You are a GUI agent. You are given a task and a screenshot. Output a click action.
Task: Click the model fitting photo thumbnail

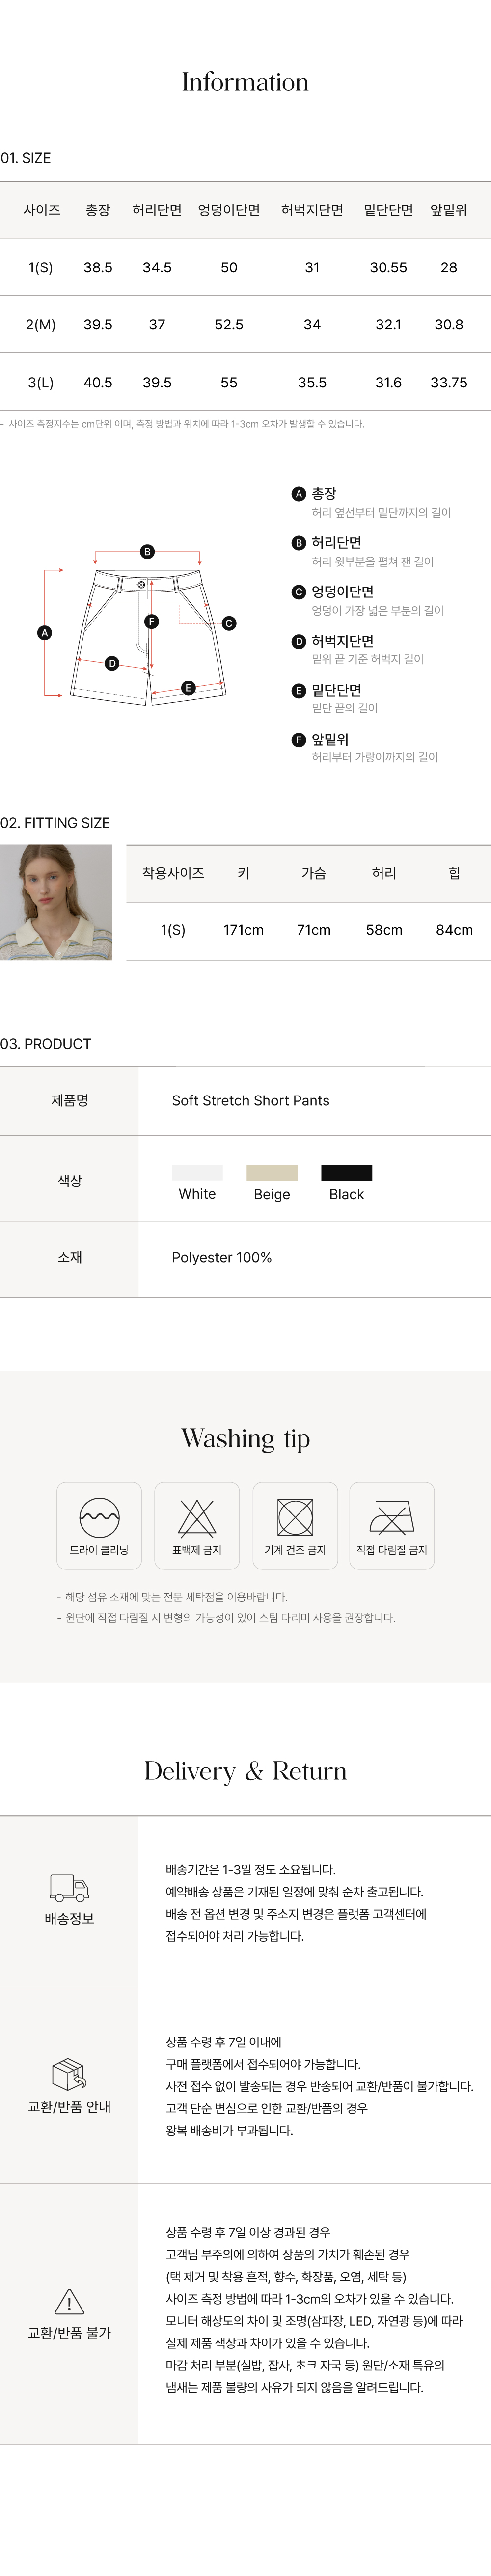tap(56, 902)
